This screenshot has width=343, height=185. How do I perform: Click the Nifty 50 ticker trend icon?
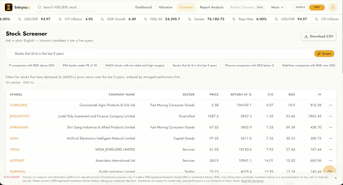point(145,19)
